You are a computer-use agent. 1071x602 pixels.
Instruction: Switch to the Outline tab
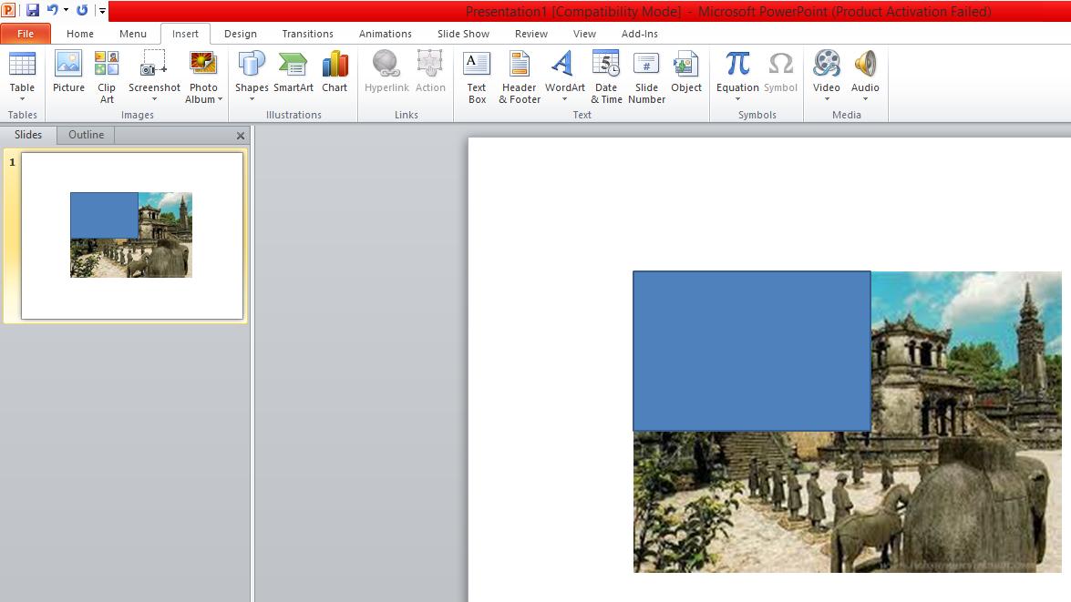(x=85, y=135)
